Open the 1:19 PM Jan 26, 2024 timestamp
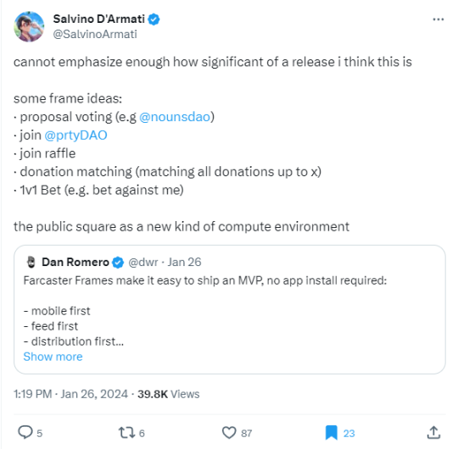 coord(70,394)
